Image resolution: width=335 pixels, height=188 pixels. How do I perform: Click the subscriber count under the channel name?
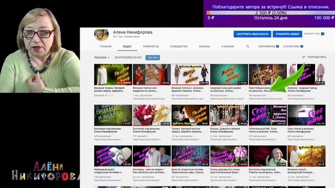point(126,37)
